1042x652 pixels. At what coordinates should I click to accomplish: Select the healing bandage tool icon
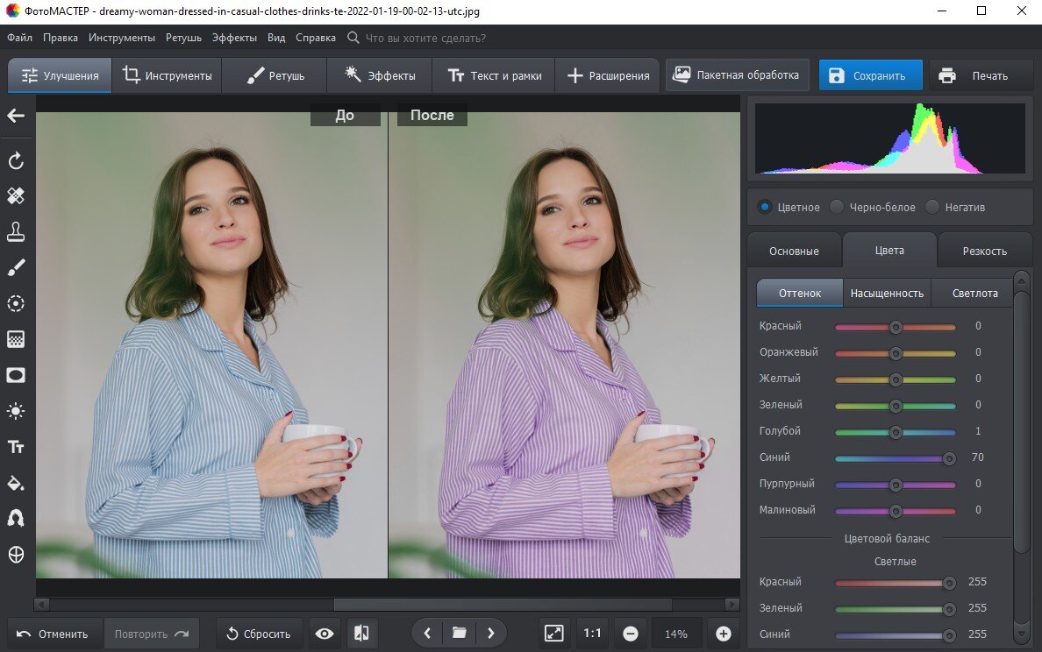pos(16,196)
